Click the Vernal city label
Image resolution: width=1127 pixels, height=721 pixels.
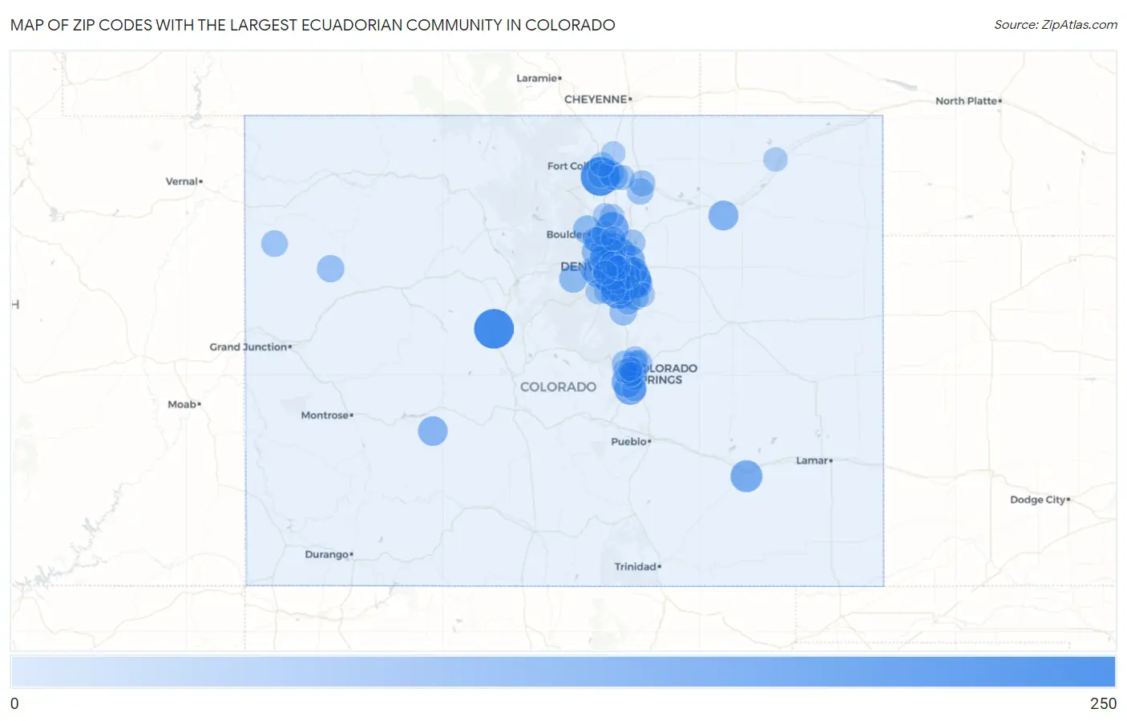(184, 181)
